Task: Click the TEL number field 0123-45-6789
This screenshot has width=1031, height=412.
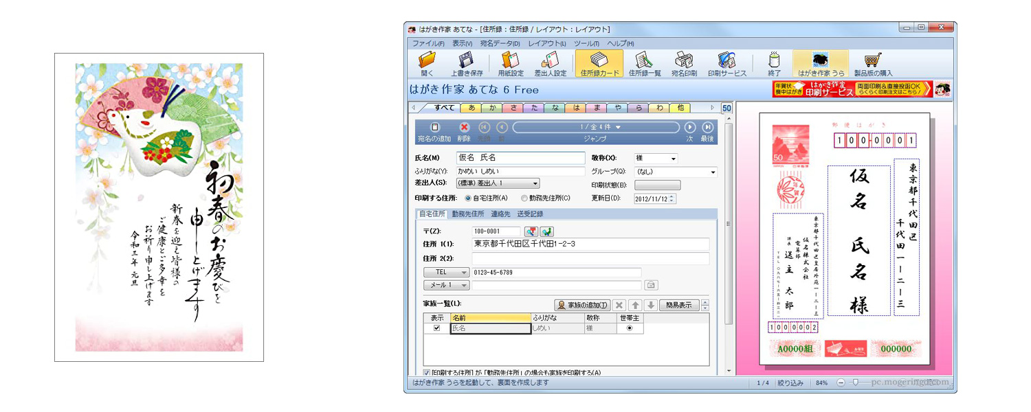Action: tap(556, 272)
